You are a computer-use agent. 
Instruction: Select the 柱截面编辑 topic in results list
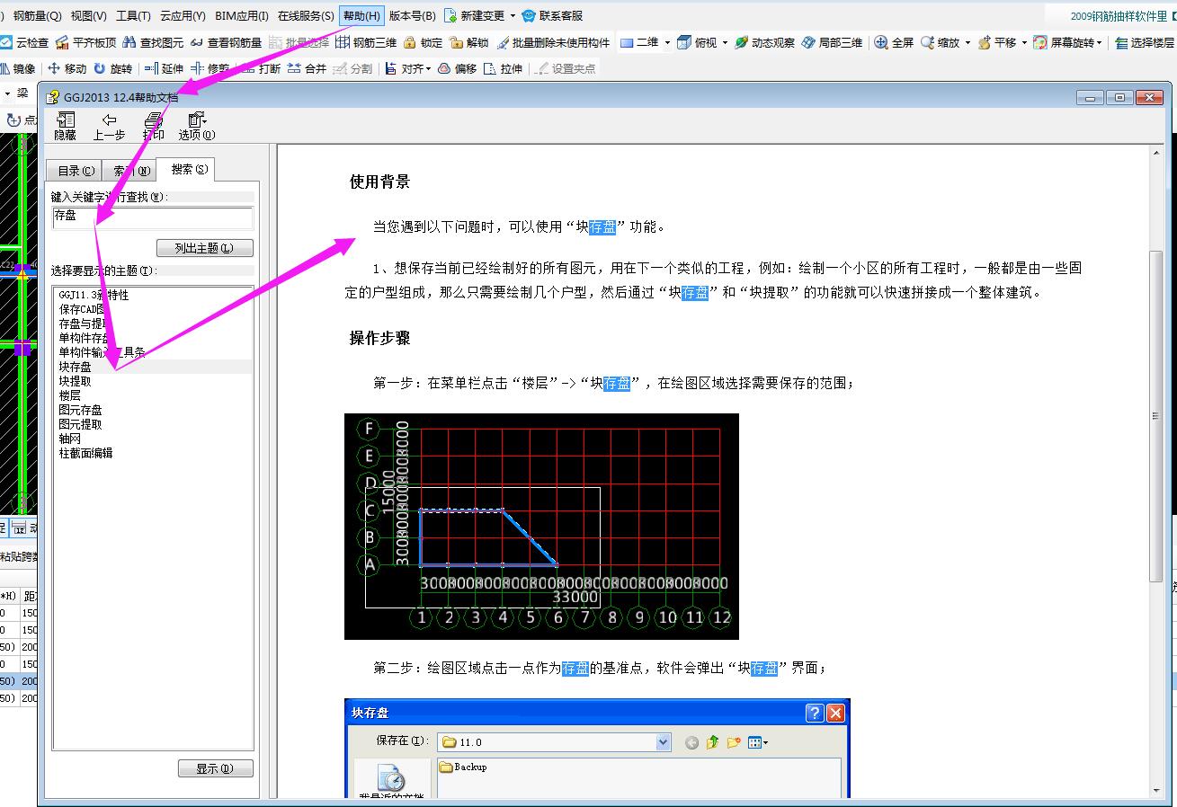pyautogui.click(x=85, y=453)
